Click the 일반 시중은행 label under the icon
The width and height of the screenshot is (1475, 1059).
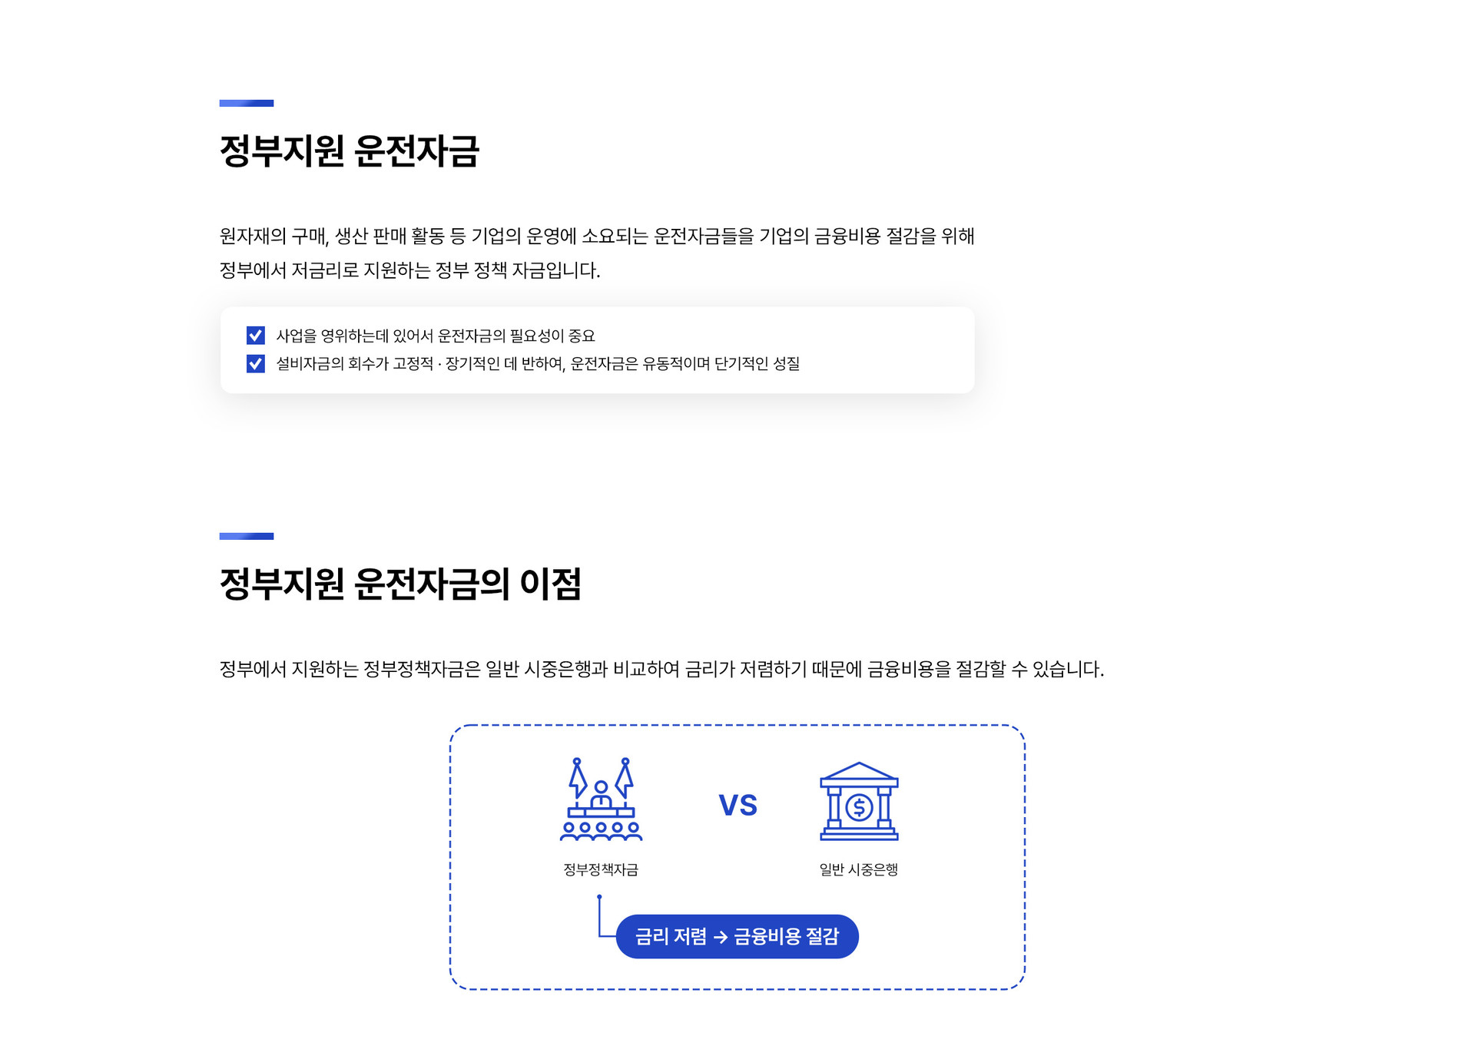point(859,869)
